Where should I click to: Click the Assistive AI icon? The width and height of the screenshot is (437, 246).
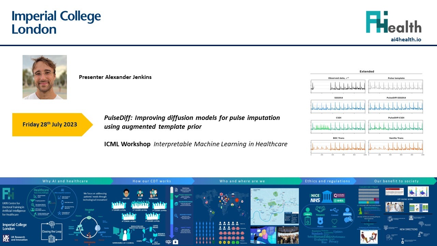pyautogui.click(x=80, y=228)
